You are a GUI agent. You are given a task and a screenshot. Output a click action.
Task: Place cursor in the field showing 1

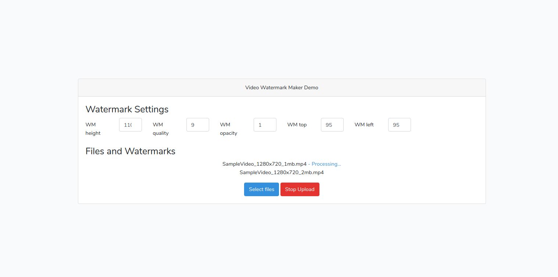coord(265,125)
